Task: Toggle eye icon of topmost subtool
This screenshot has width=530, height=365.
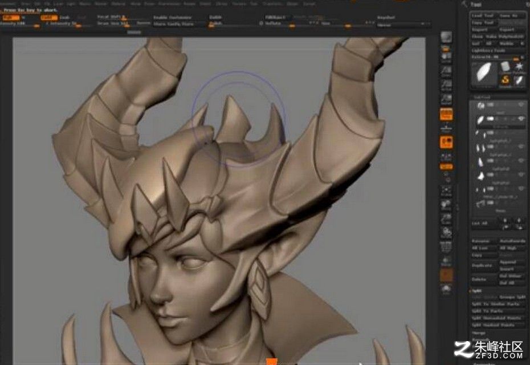Action: (521, 105)
